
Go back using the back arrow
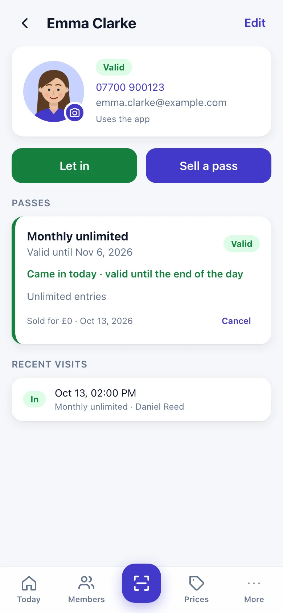[25, 24]
